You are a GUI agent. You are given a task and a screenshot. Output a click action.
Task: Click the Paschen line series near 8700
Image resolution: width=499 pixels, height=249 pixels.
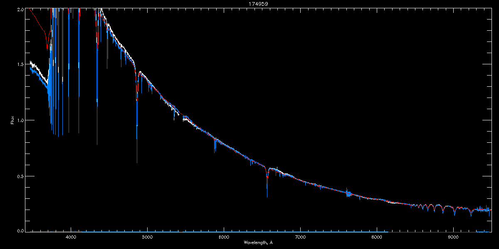(432, 208)
